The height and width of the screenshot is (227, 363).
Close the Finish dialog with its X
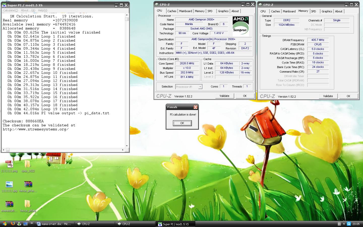click(195, 107)
